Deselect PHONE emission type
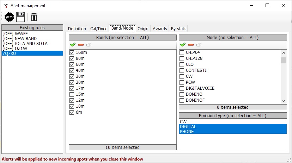This screenshot has width=292, height=163. coord(233,131)
